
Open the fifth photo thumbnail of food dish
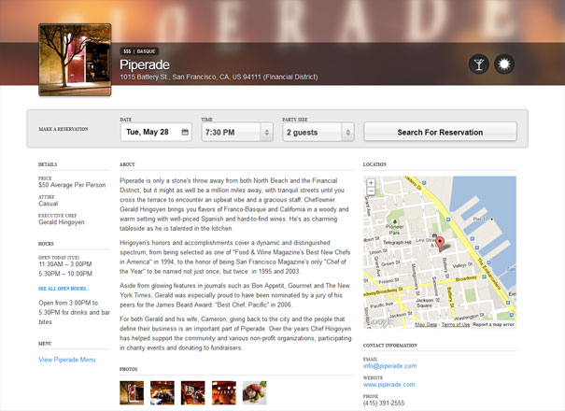[254, 392]
